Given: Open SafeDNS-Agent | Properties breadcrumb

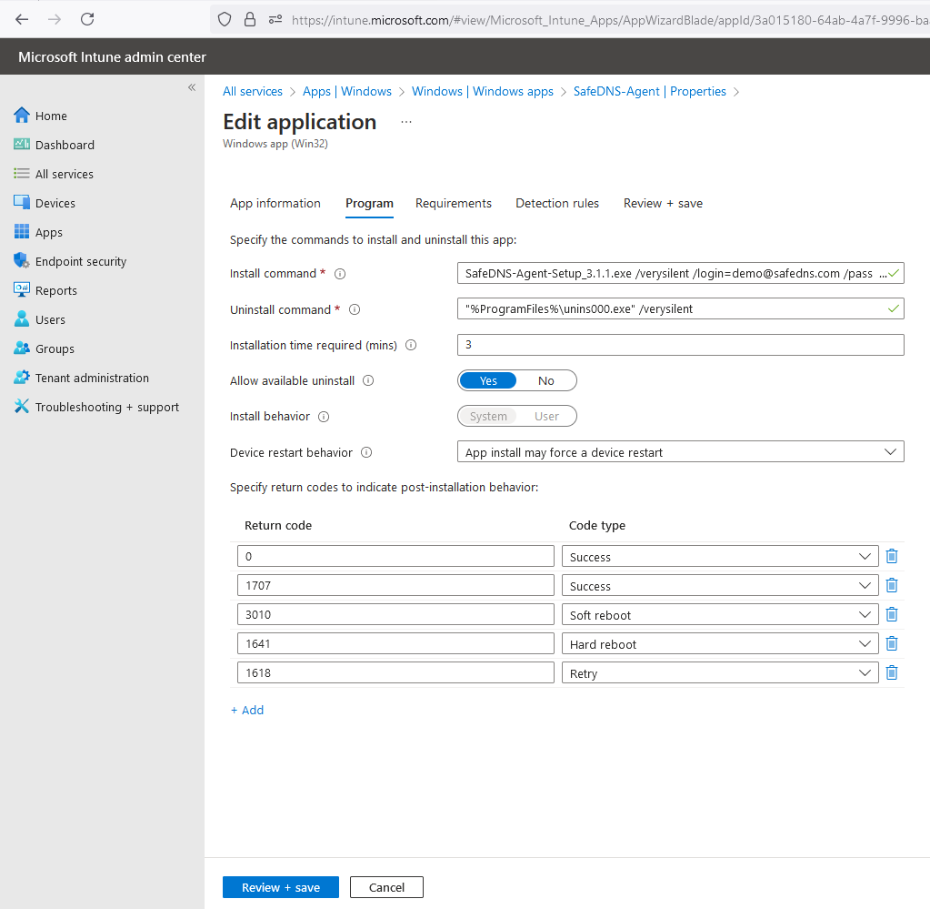Looking at the screenshot, I should [649, 91].
